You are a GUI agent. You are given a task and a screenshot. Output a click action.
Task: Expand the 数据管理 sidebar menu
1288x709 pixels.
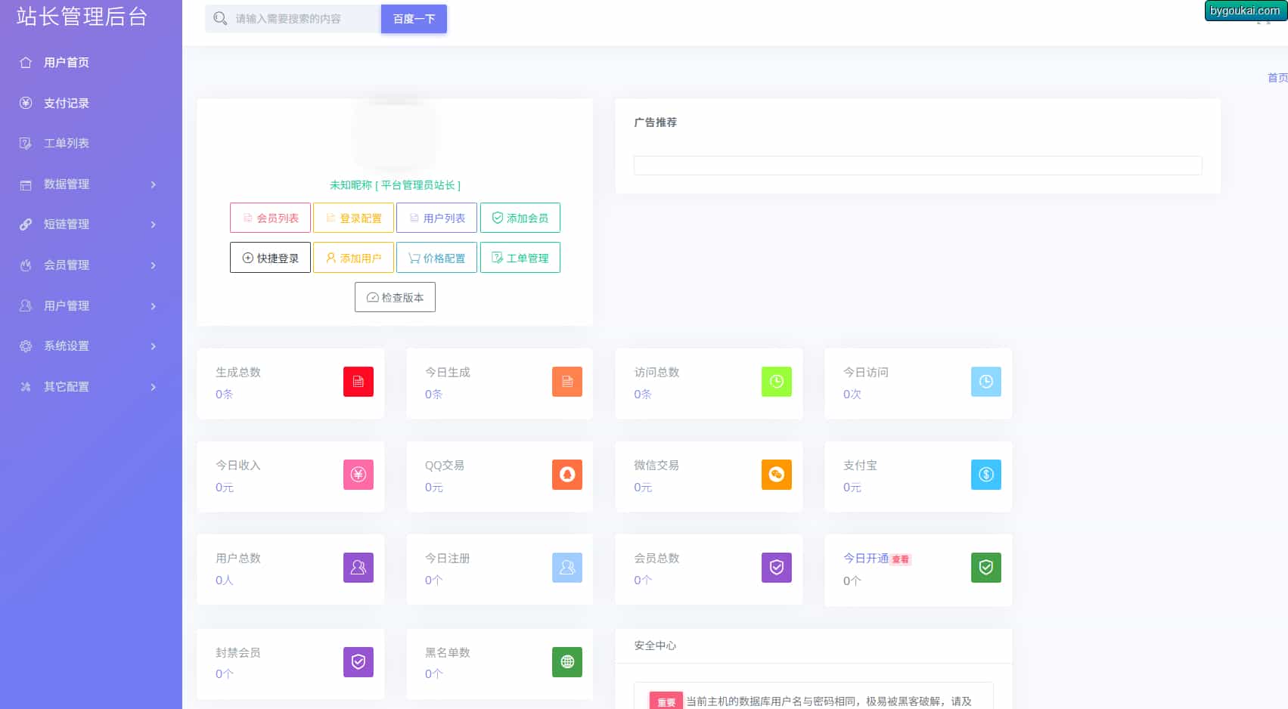[x=89, y=184]
